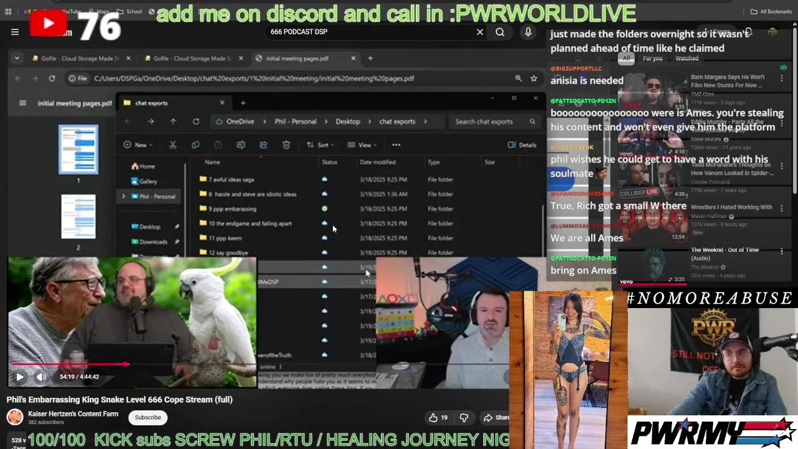The height and width of the screenshot is (449, 798).
Task: Click the Cut scissors icon
Action: pos(173,145)
